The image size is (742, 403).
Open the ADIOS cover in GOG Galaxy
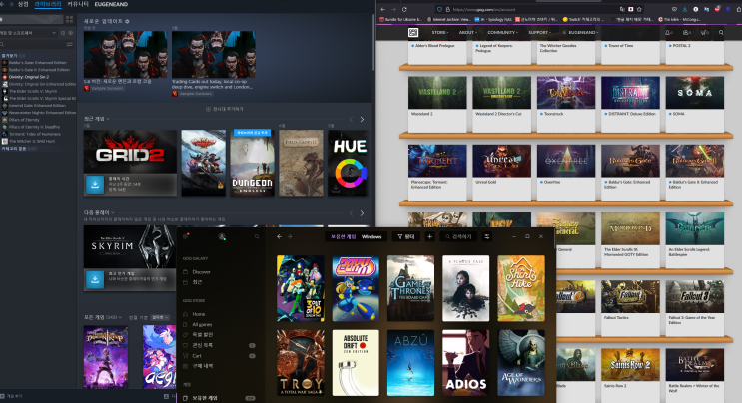[466, 363]
